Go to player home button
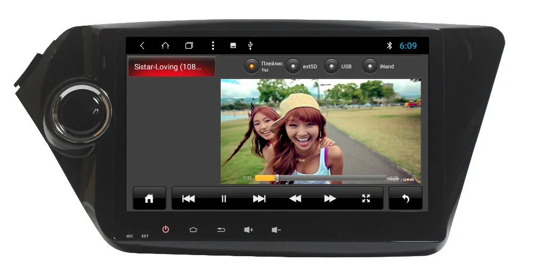533x269 pixels. pyautogui.click(x=149, y=198)
